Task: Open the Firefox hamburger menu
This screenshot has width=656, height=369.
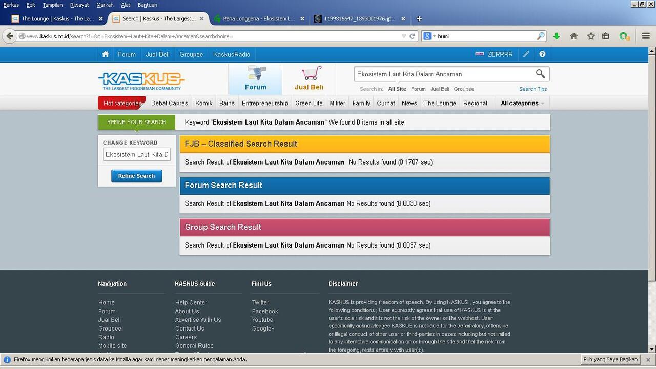Action: coord(646,36)
